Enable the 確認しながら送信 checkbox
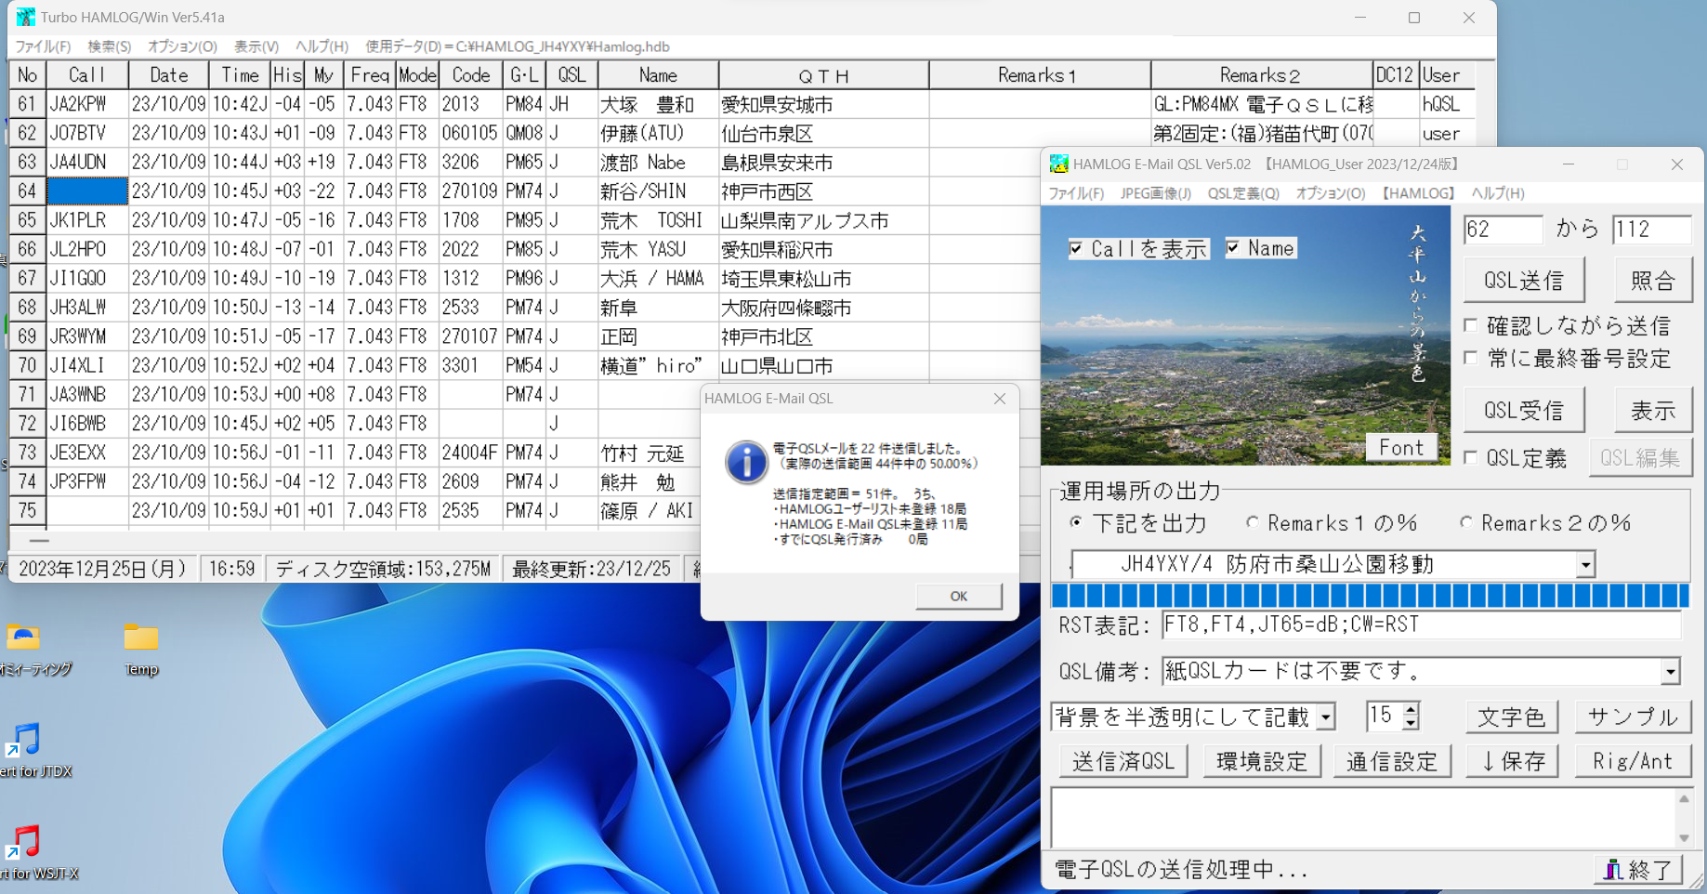The width and height of the screenshot is (1707, 894). (x=1471, y=325)
